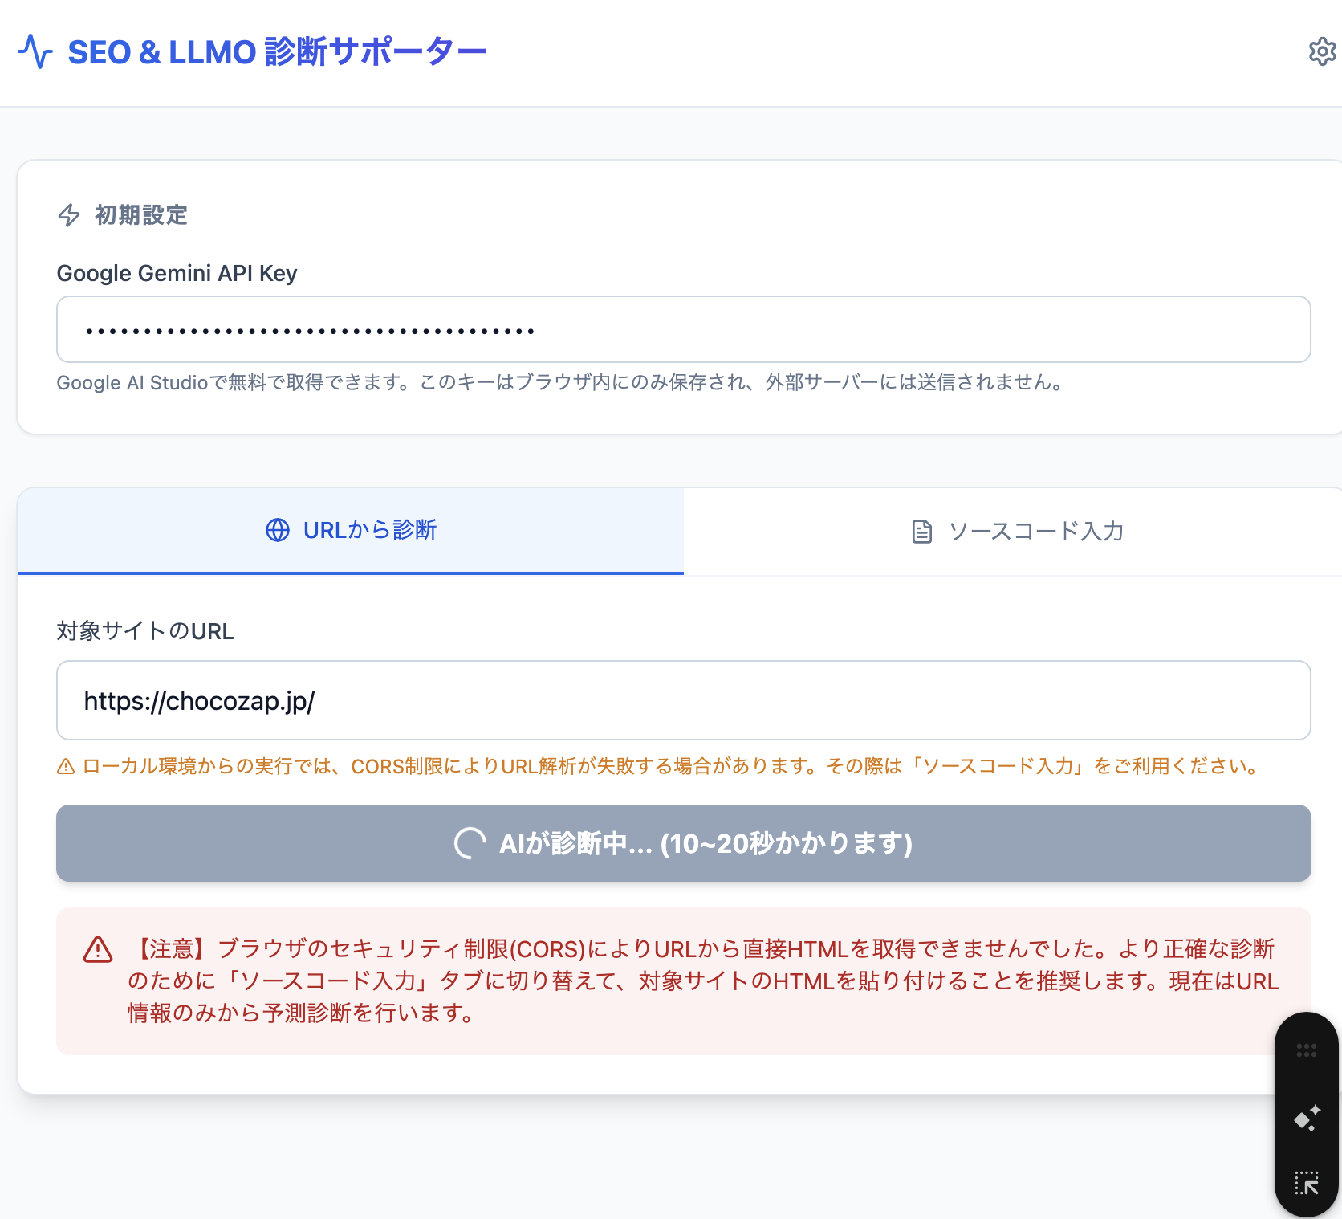Click the orange warning triangle under the URL field
The width and height of the screenshot is (1342, 1219).
[x=65, y=766]
